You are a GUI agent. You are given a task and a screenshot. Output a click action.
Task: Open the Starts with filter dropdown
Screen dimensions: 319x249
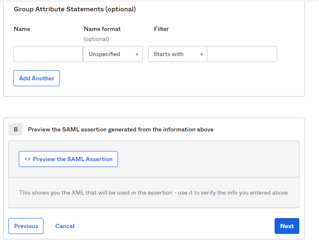point(178,54)
